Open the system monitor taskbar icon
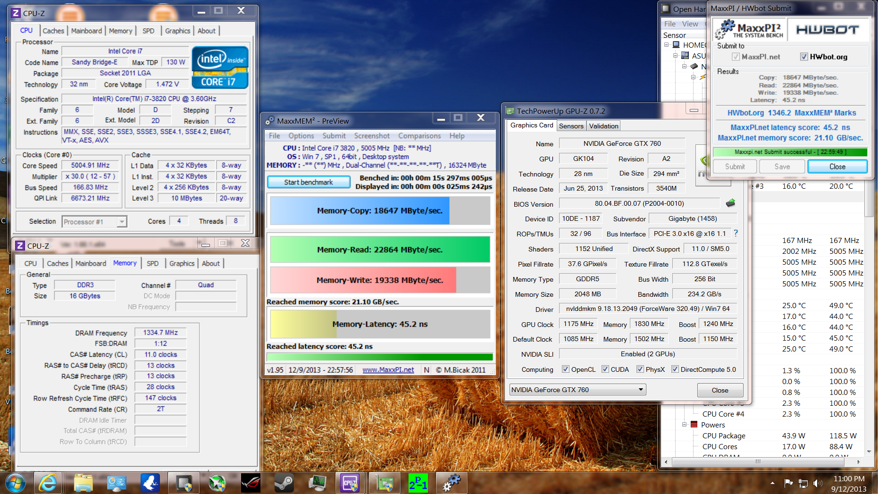Viewport: 878px width, 494px height. tap(318, 483)
